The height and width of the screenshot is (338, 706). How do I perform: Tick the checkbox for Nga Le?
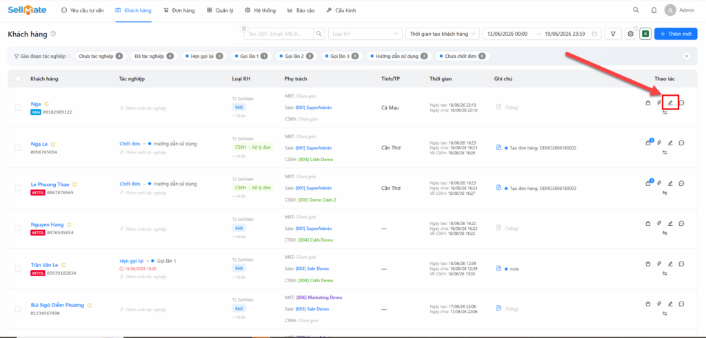pyautogui.click(x=18, y=147)
